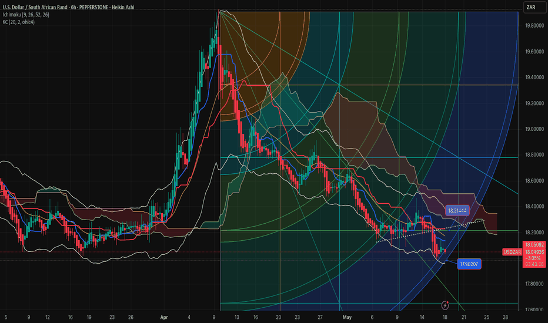Screen dimensions: 548x323
Task: Click the date 12 on the time axis
Action: (47, 317)
